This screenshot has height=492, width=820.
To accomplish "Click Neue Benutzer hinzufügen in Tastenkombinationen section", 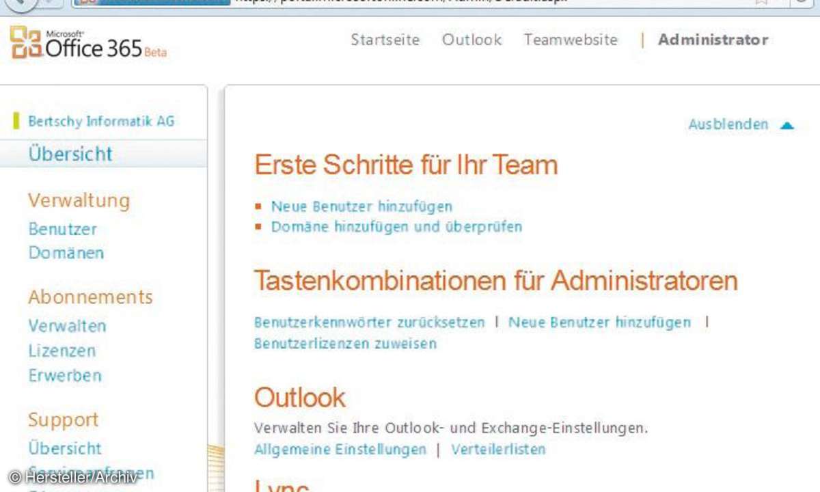I will coord(600,322).
